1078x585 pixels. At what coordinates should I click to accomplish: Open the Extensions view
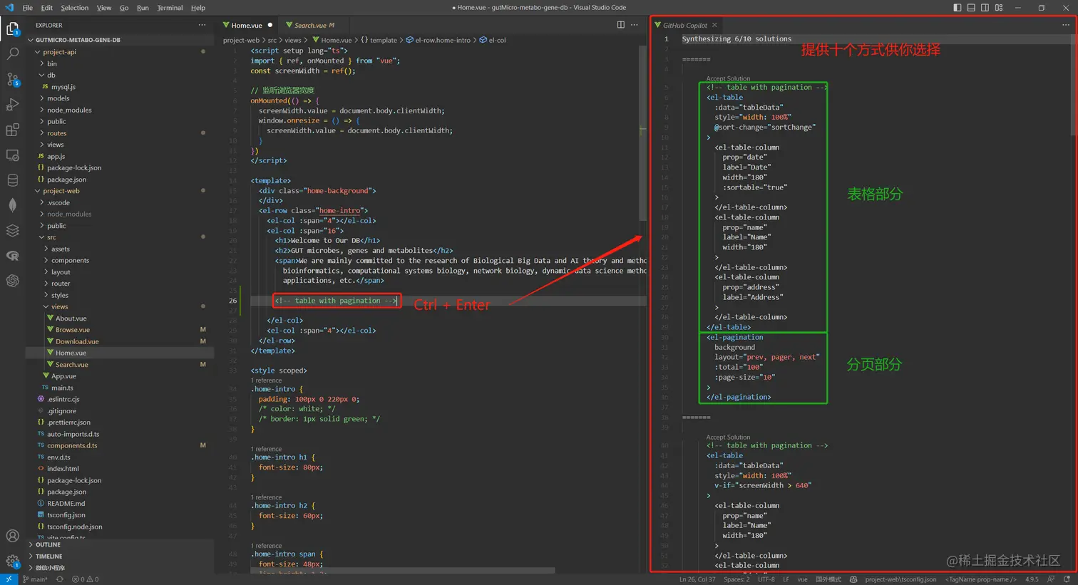12,130
